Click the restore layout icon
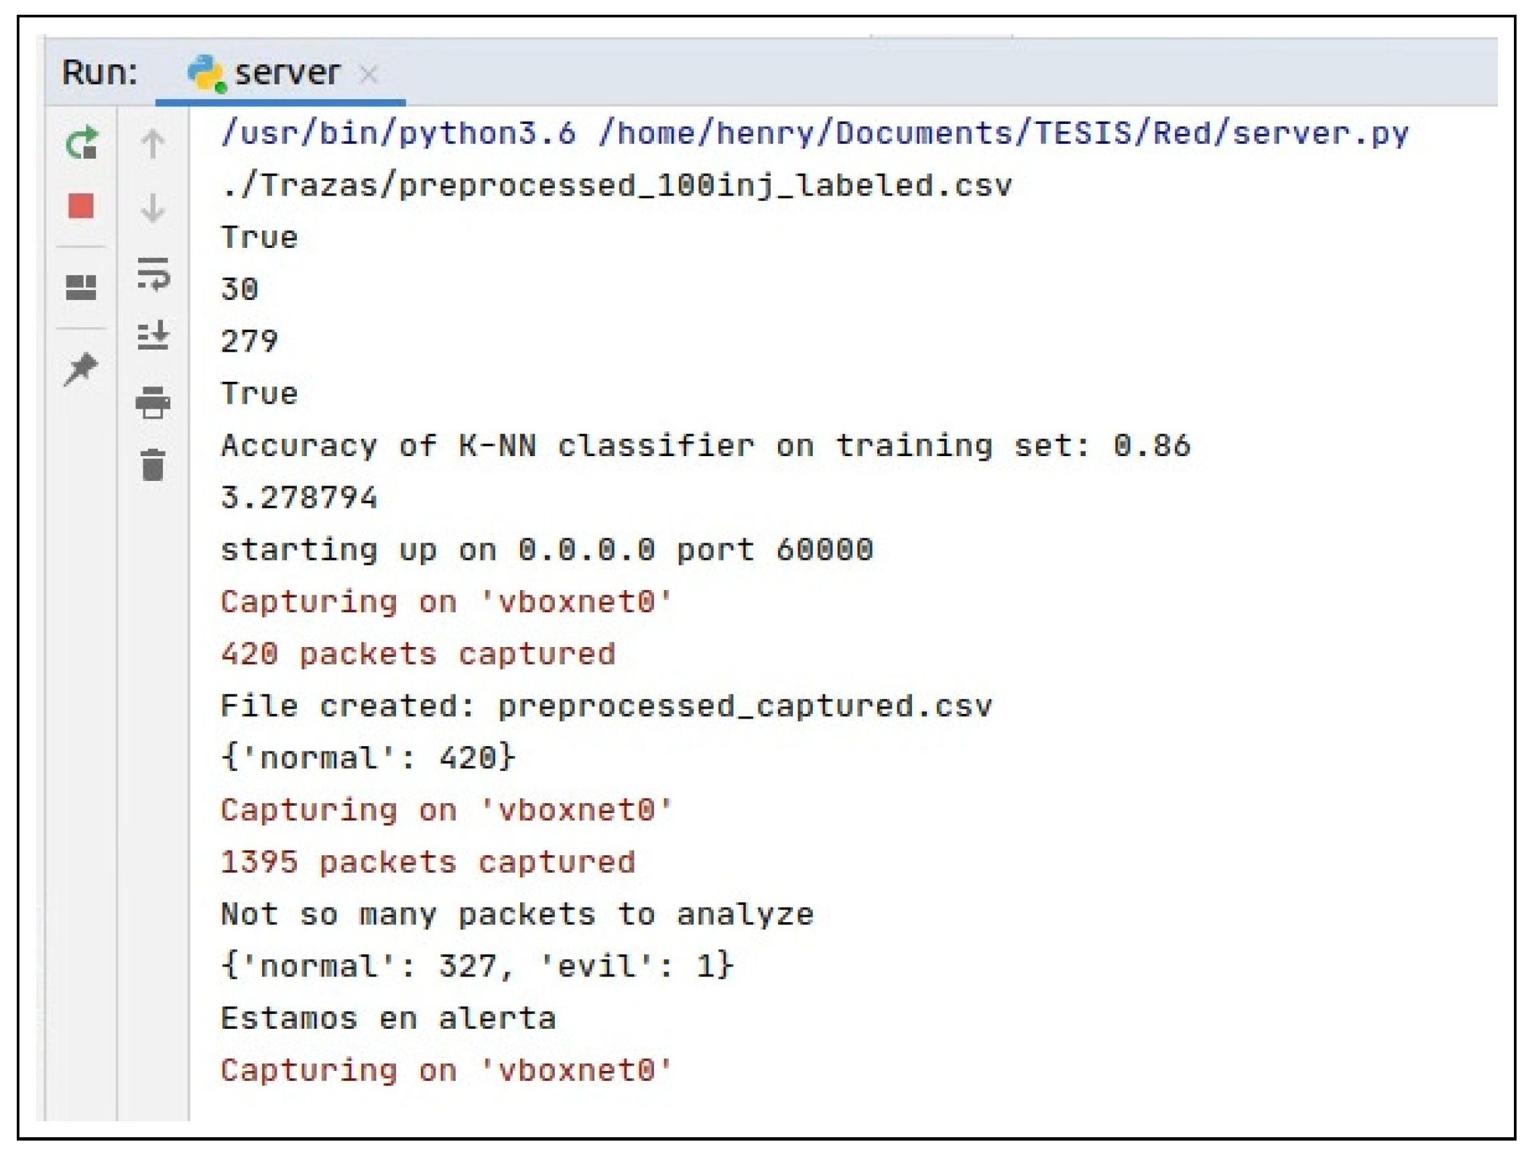The image size is (1534, 1158). 81,287
